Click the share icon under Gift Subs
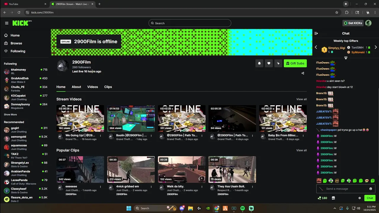The image size is (379, 213). click(303, 73)
